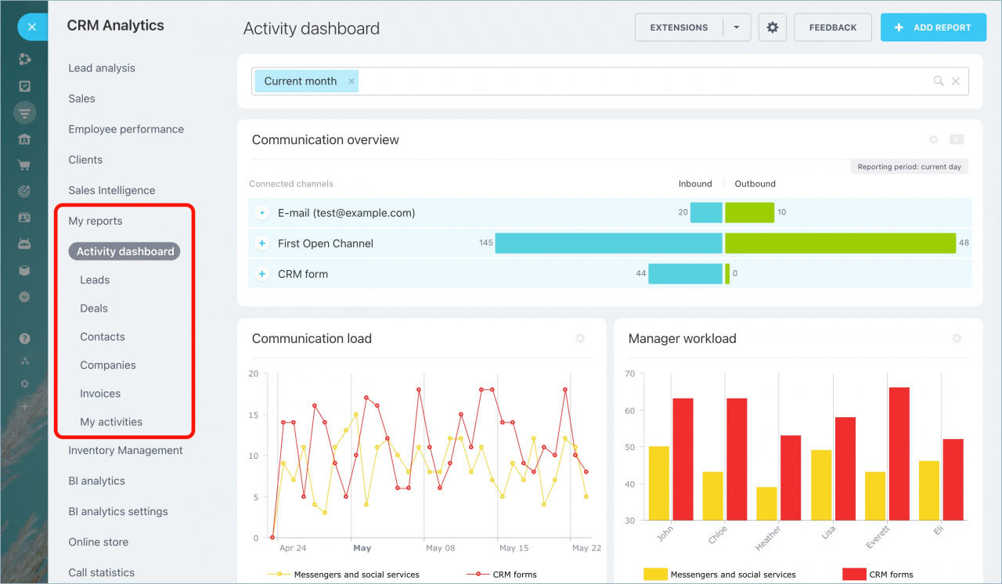Click the Add Report button
Image resolution: width=1002 pixels, height=584 pixels.
tap(932, 27)
